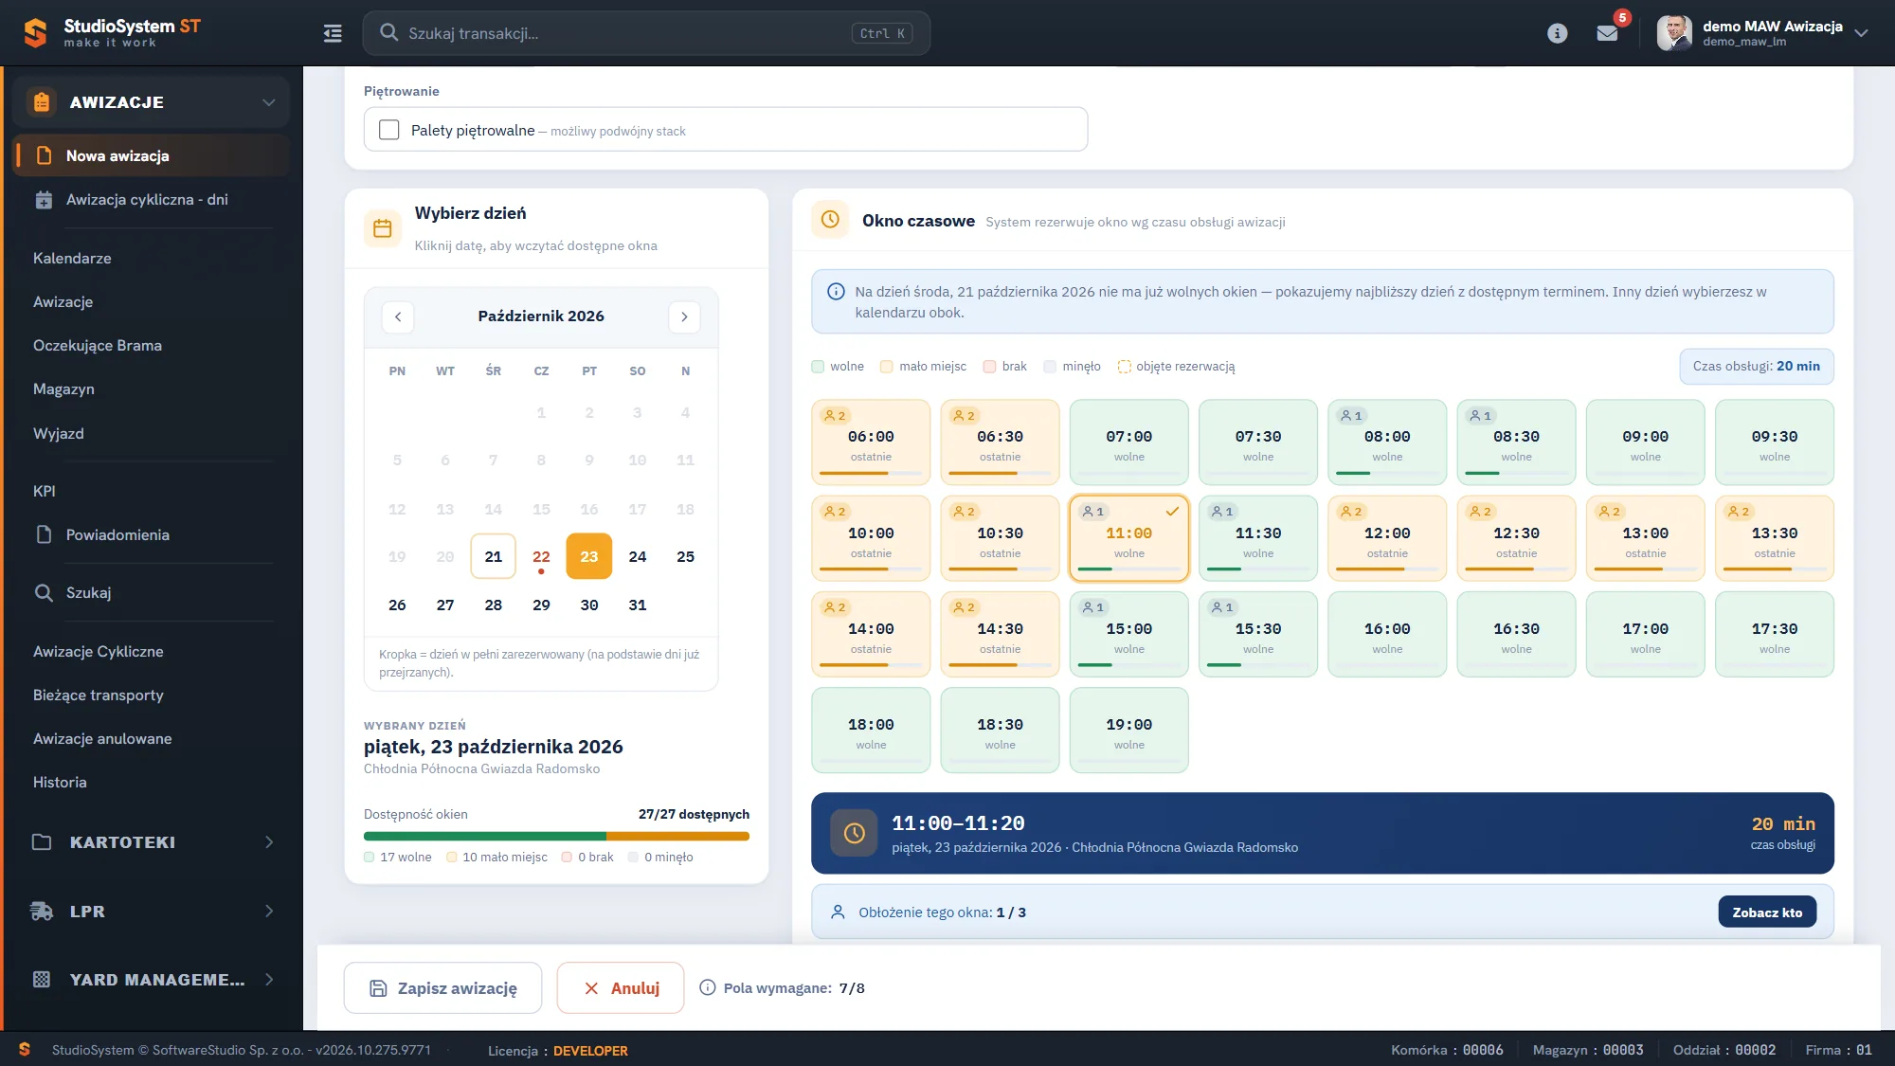Click the clock icon in the 11:00–11:20 banner
The height and width of the screenshot is (1066, 1895).
[854, 833]
